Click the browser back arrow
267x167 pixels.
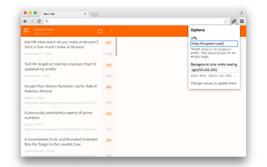click(x=25, y=21)
